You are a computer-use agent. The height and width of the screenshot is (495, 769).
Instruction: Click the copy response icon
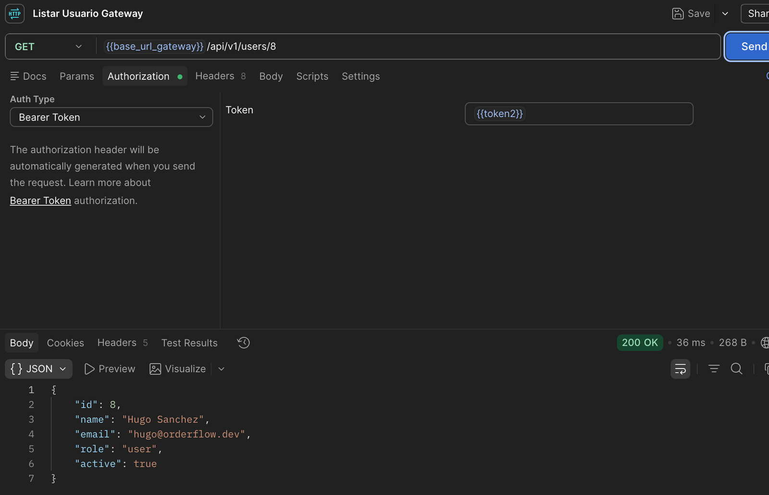click(767, 369)
